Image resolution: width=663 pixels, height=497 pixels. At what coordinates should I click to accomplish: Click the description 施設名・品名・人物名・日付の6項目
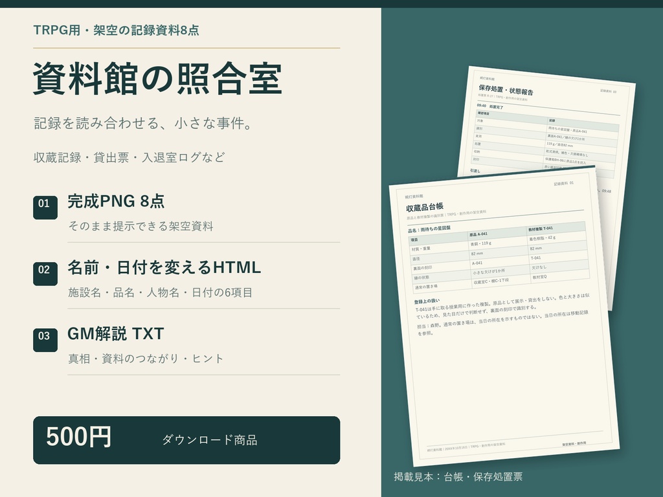tap(161, 293)
